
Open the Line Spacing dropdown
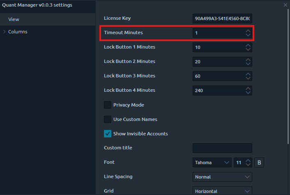pos(222,177)
